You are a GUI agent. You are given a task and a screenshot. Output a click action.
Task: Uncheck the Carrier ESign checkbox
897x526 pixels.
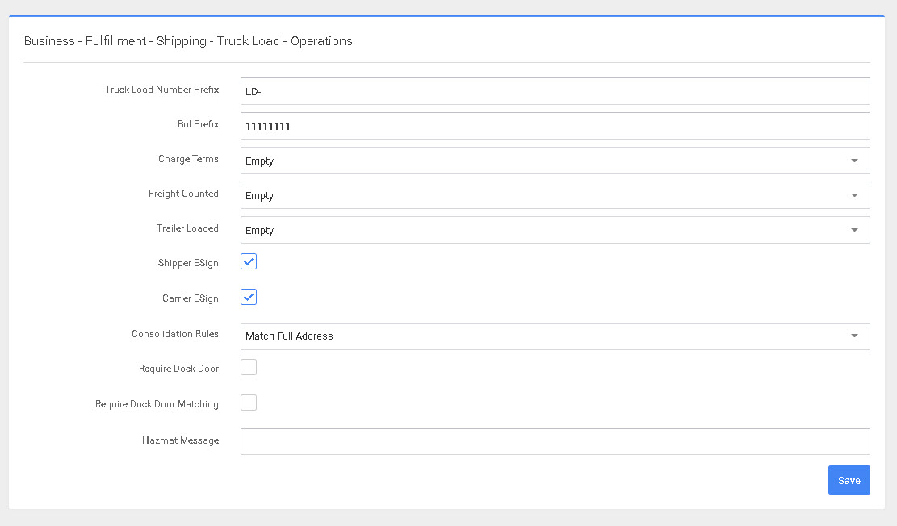coord(249,298)
